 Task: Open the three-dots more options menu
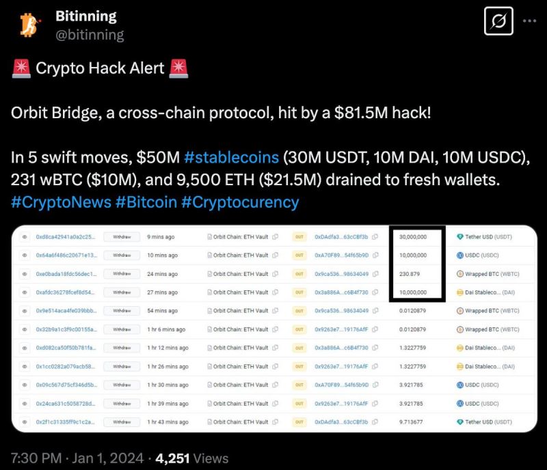tap(529, 21)
